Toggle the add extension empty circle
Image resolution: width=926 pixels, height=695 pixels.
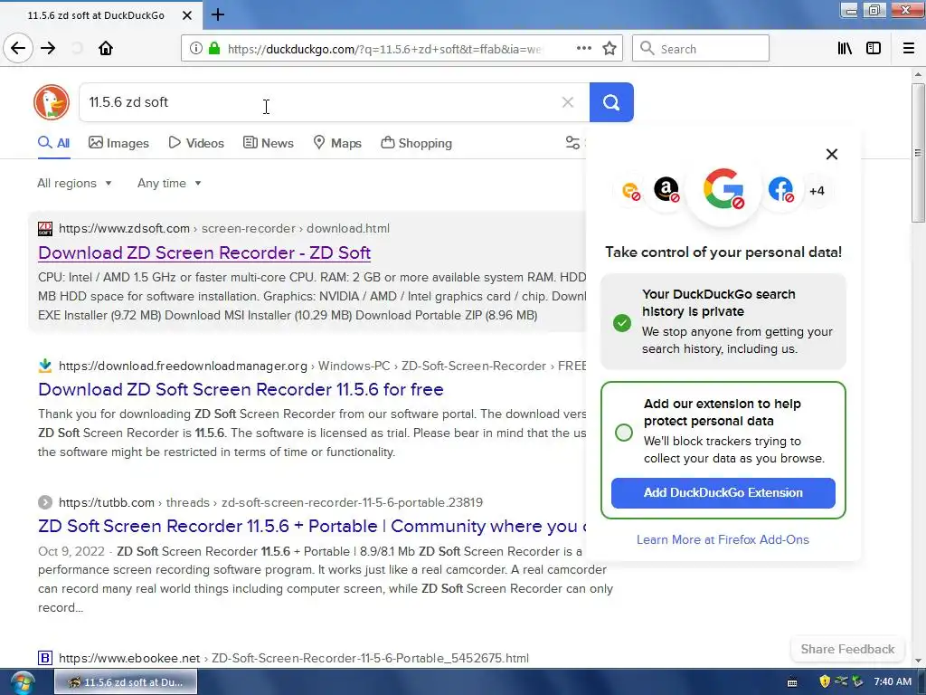(624, 433)
